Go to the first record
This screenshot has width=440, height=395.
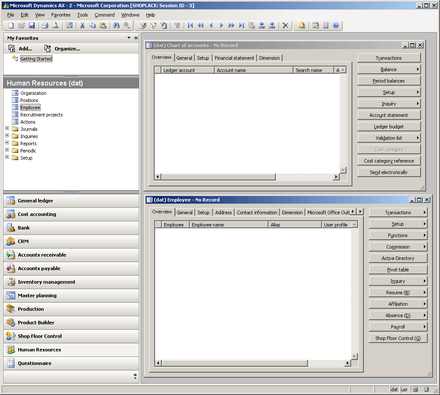(x=190, y=25)
